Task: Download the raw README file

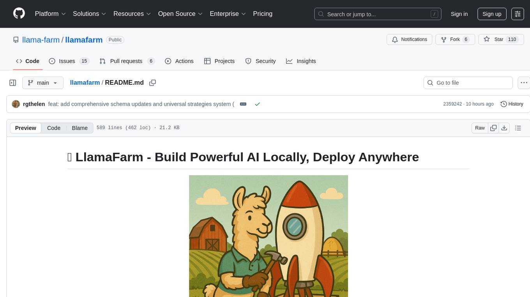Action: point(504,128)
